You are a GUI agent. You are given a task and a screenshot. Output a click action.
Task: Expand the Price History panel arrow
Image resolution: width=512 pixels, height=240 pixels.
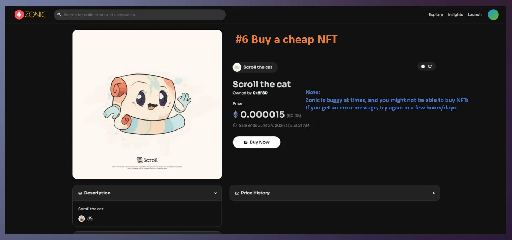click(433, 193)
